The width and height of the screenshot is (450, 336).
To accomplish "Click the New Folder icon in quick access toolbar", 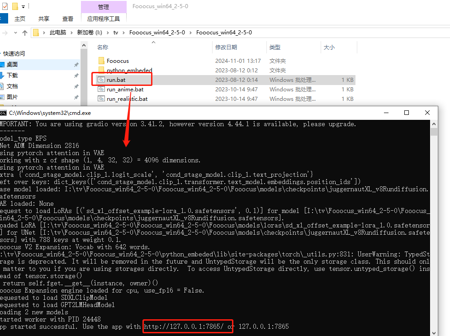I will [x=15, y=6].
